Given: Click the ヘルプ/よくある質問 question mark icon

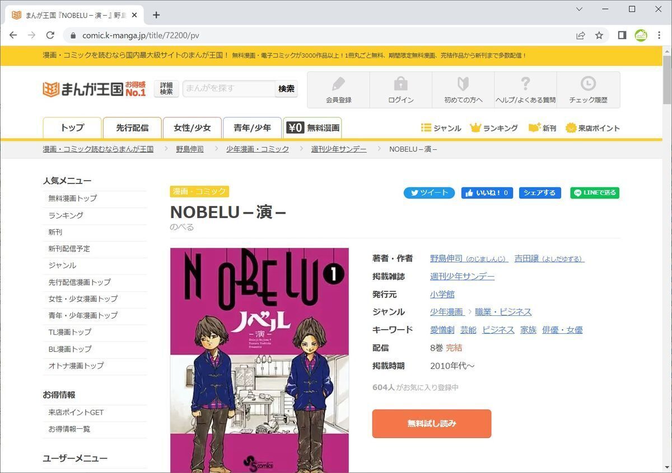Looking at the screenshot, I should click(525, 83).
